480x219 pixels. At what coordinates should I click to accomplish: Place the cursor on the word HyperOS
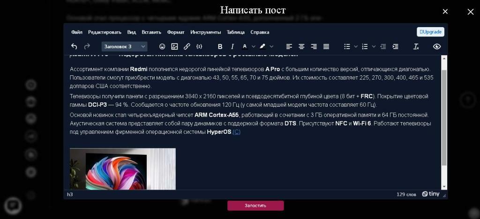(219, 132)
